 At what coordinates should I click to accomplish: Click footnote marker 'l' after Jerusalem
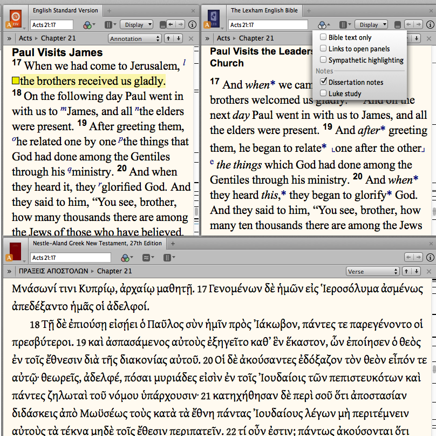click(184, 63)
